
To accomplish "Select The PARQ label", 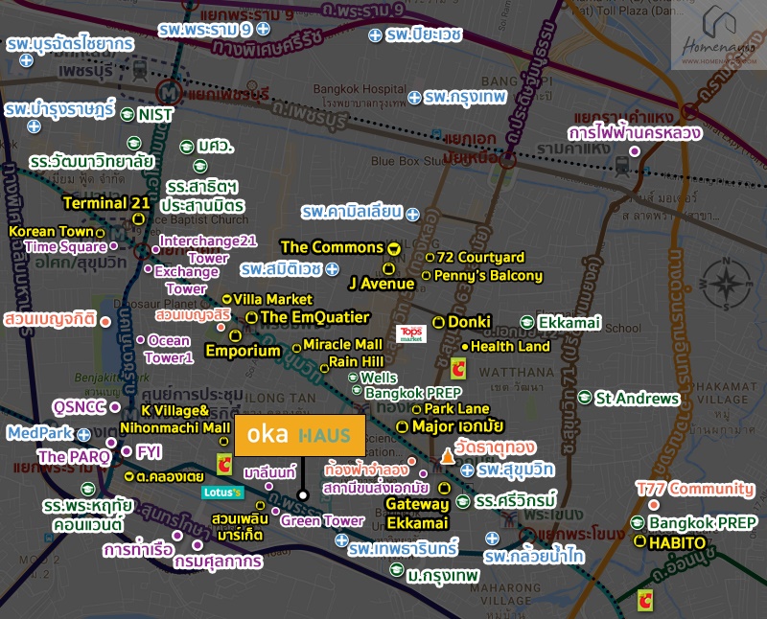I will coord(75,457).
